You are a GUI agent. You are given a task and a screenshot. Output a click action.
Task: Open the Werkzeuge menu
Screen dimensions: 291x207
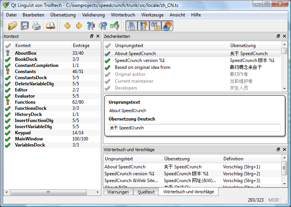coord(152,15)
